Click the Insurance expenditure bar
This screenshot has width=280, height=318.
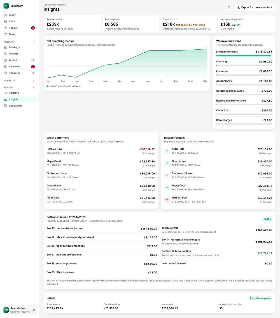[244, 75]
